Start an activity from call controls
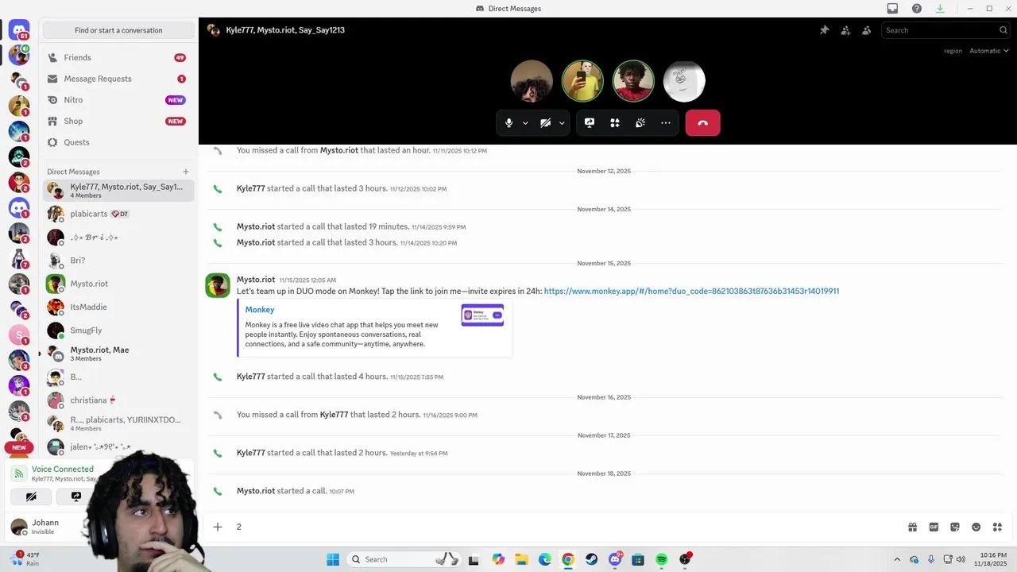The image size is (1017, 572). [x=615, y=123]
